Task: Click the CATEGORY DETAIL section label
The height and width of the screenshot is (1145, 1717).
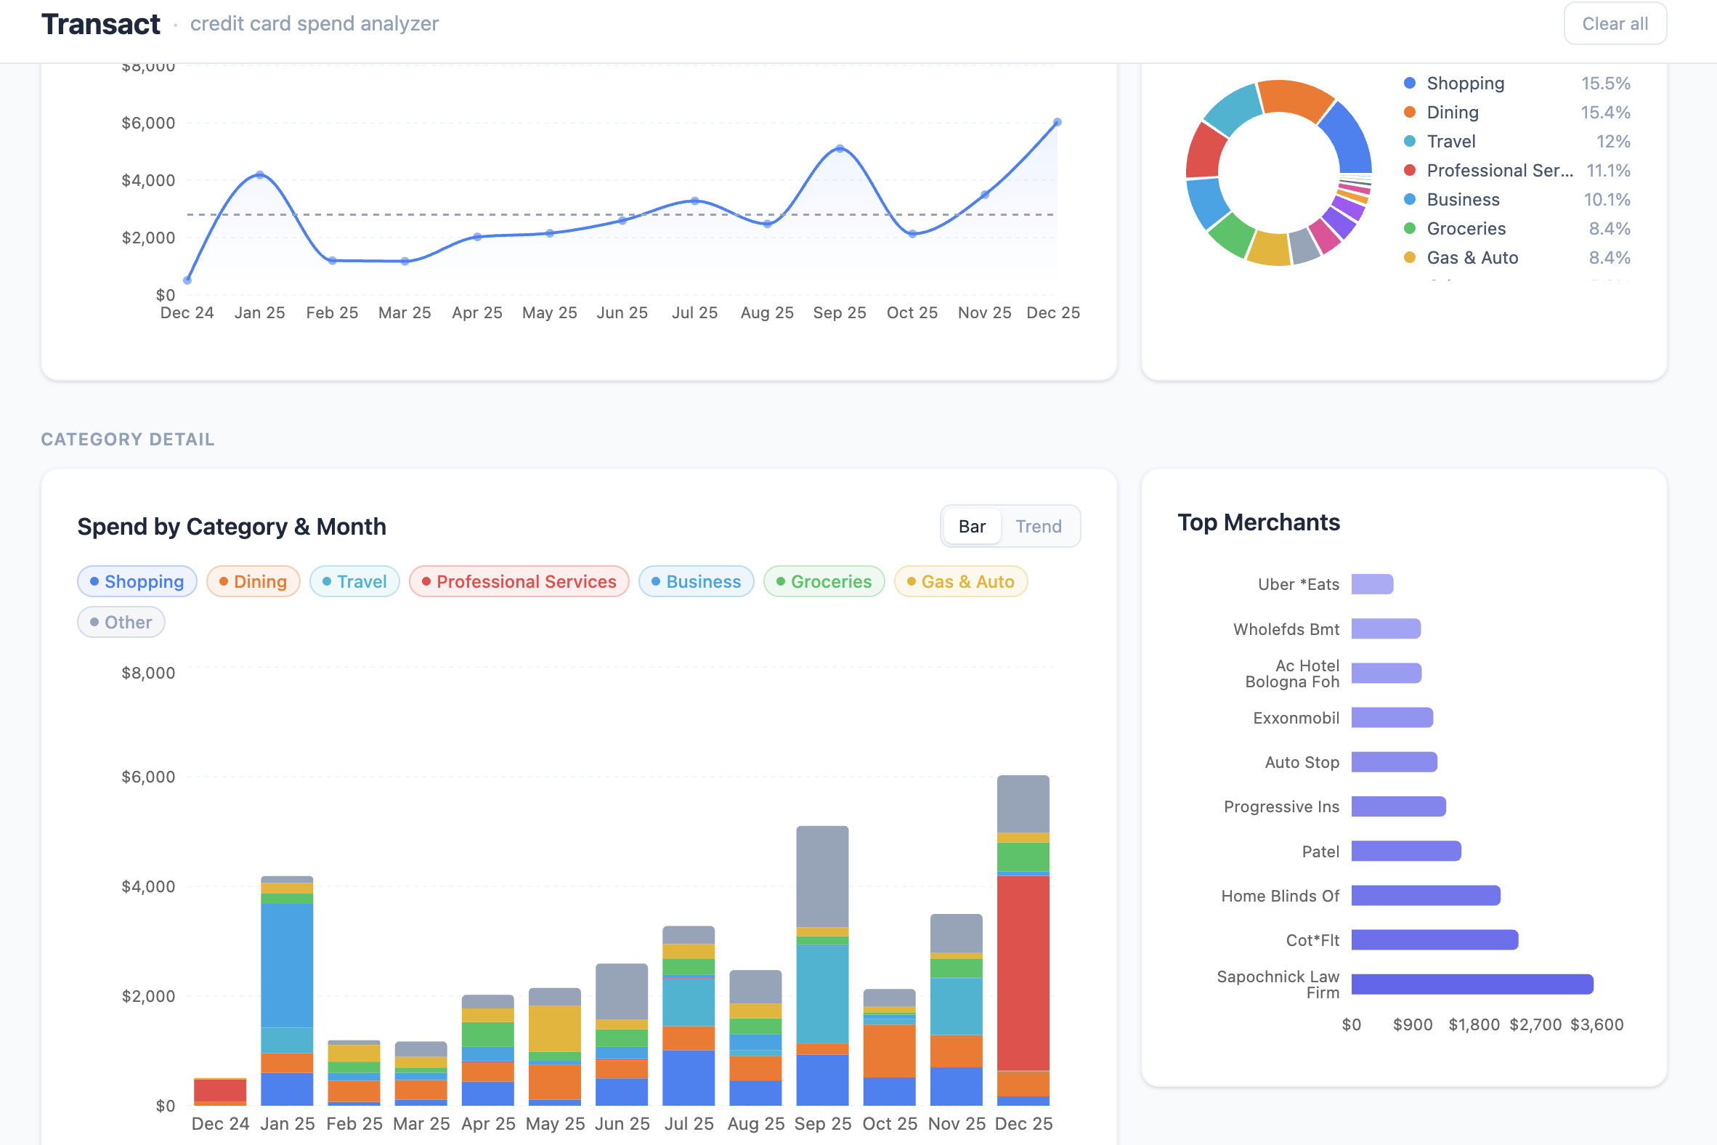Action: coord(128,439)
